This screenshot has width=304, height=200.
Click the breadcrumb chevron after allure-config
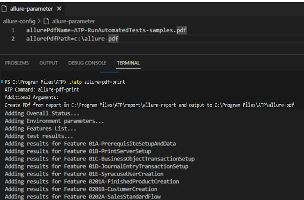point(40,21)
